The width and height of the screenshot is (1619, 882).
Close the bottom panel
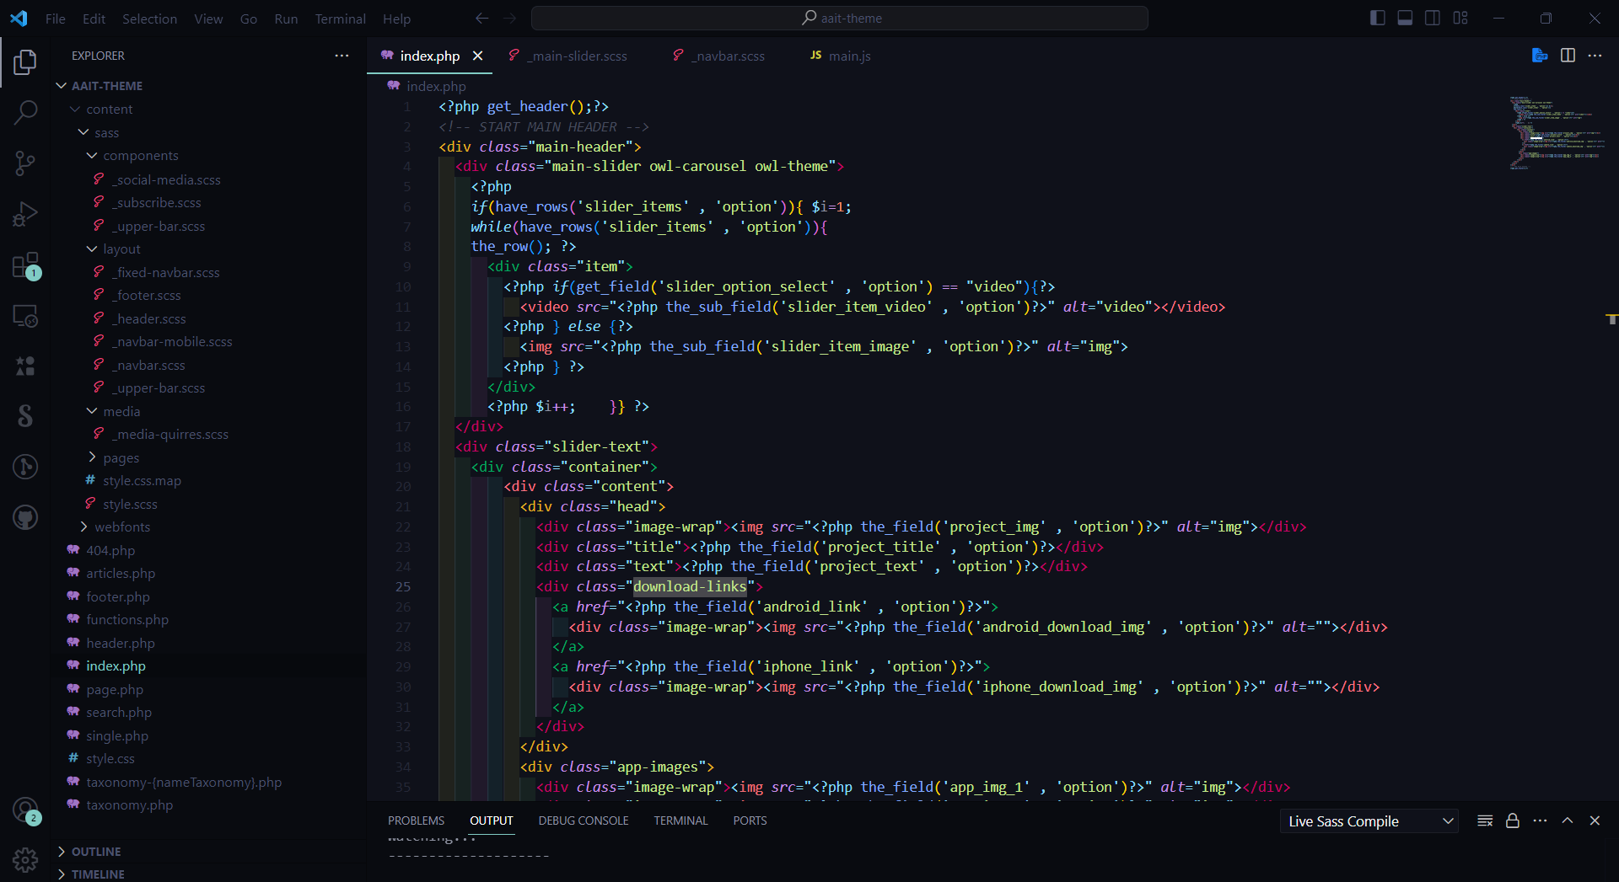pyautogui.click(x=1595, y=821)
